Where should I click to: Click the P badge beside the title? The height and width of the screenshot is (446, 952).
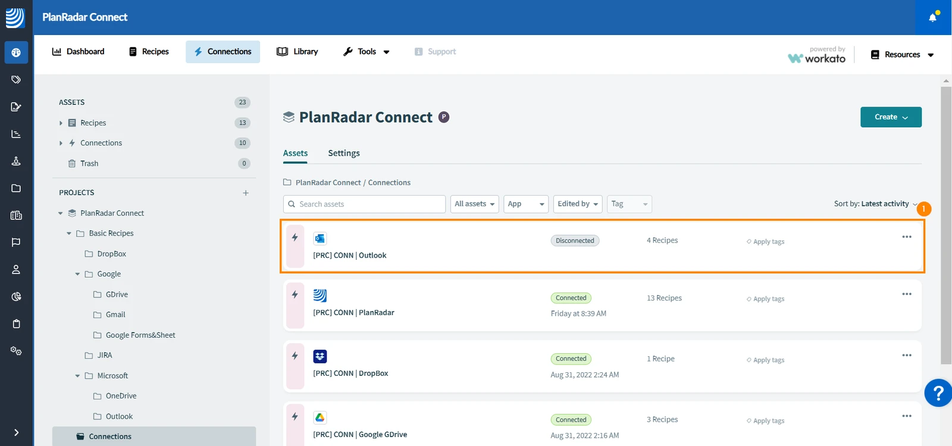click(x=444, y=117)
